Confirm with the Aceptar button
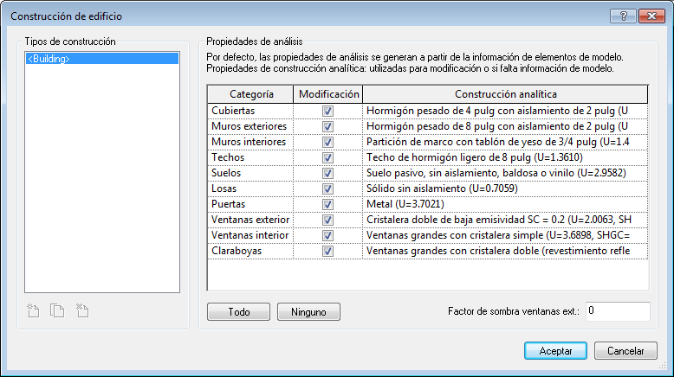This screenshot has height=377, width=674. [x=555, y=351]
